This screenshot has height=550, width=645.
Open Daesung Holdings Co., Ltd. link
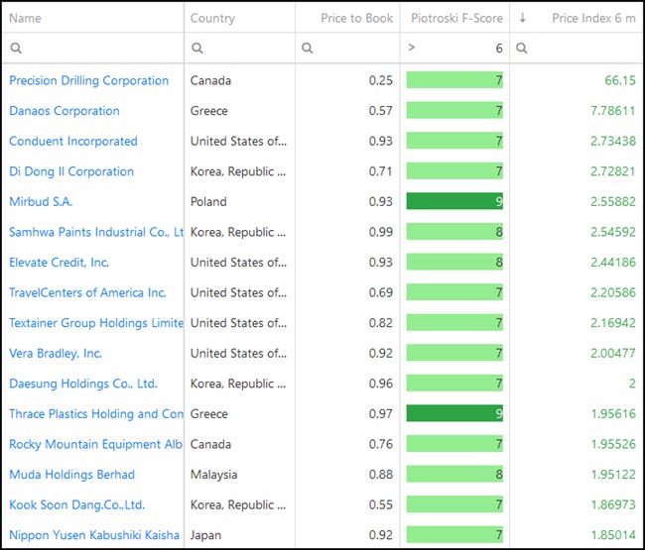83,384
